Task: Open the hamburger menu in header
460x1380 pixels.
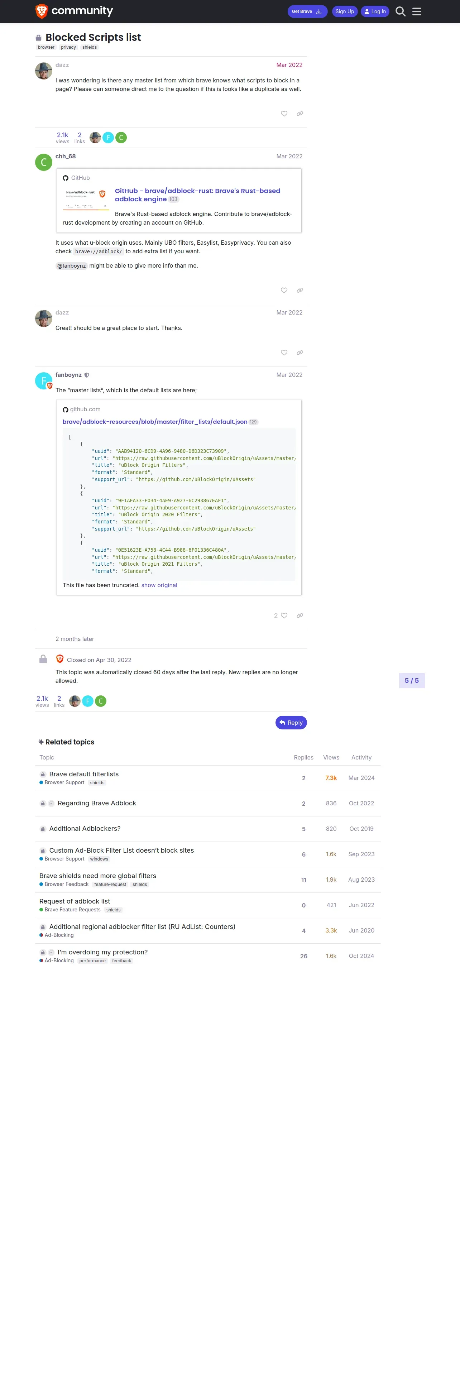Action: [x=417, y=11]
